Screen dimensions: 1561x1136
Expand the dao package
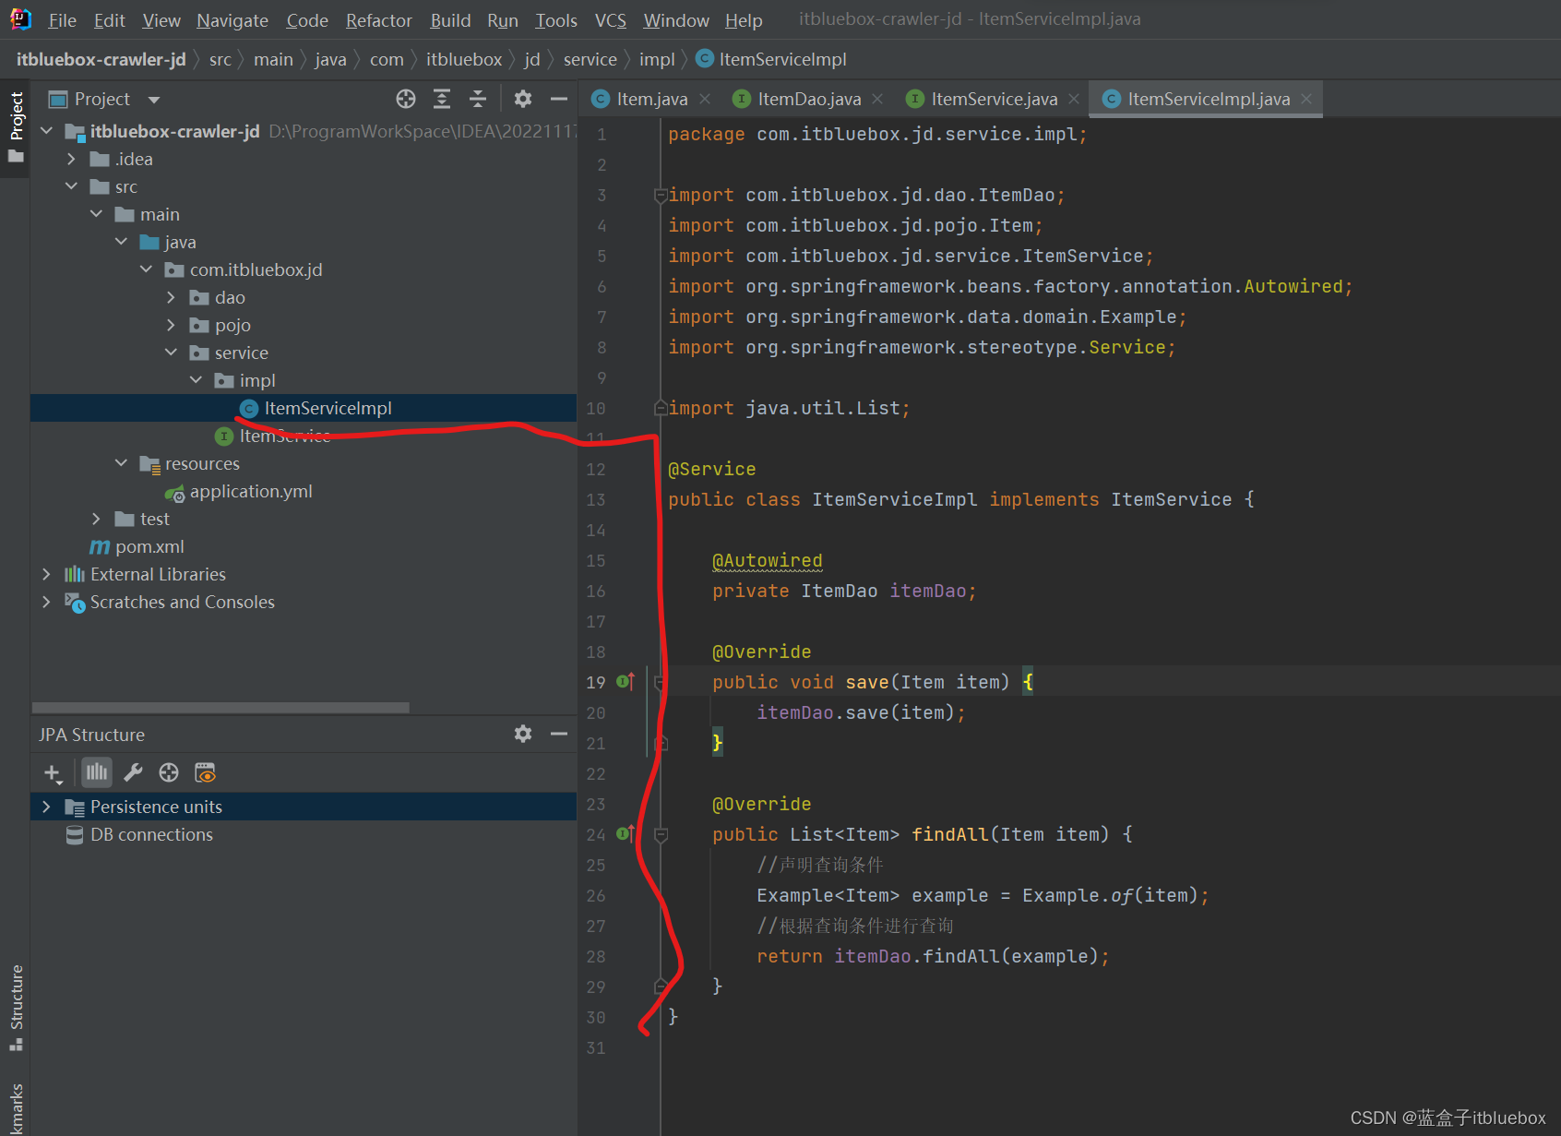[171, 297]
